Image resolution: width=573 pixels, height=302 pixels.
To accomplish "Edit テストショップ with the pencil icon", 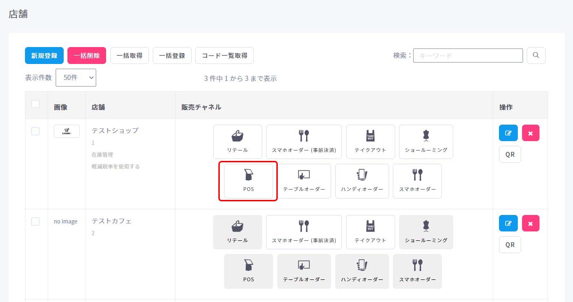I will 508,133.
